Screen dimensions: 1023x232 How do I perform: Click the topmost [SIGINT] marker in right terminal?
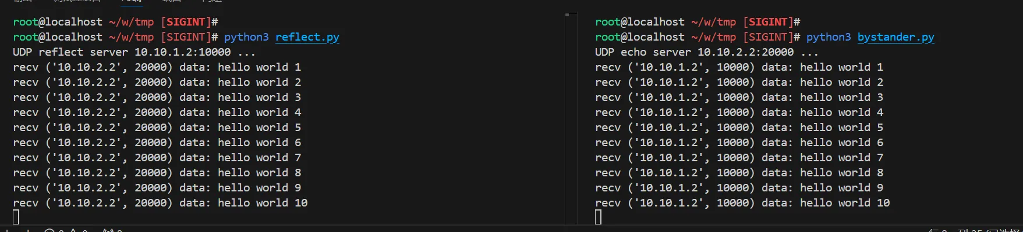[768, 22]
